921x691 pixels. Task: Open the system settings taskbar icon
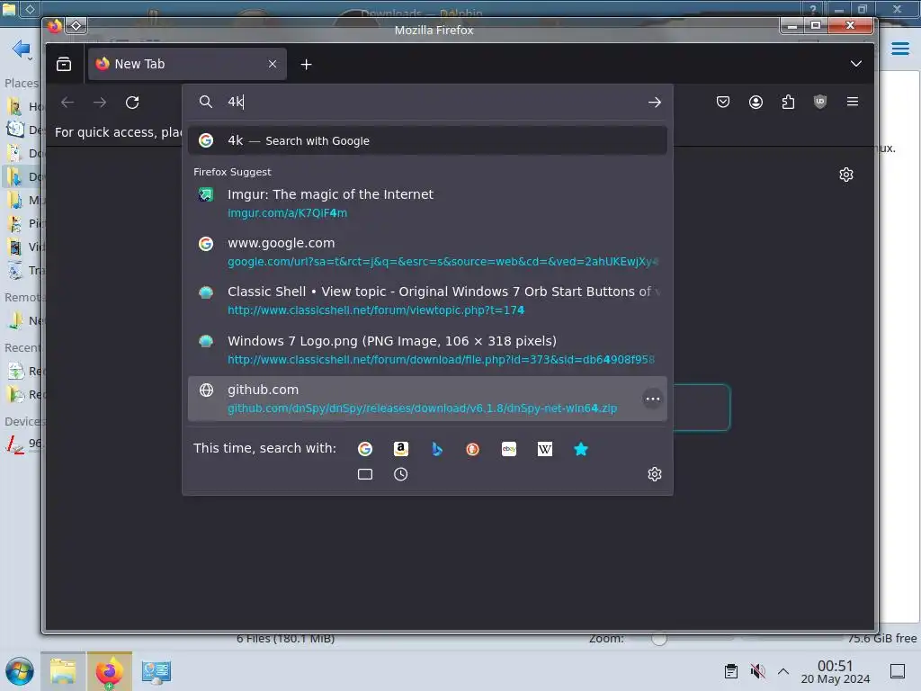click(156, 671)
